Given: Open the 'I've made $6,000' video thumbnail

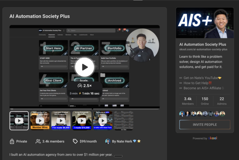Looking at the screenshot, I should [61, 121].
